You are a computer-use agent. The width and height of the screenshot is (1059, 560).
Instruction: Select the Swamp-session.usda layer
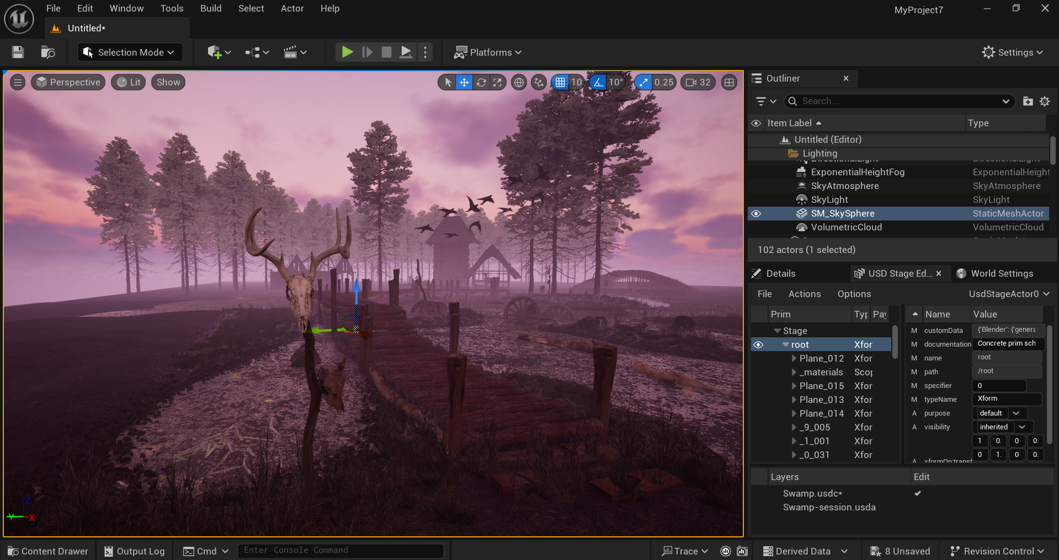(x=829, y=507)
